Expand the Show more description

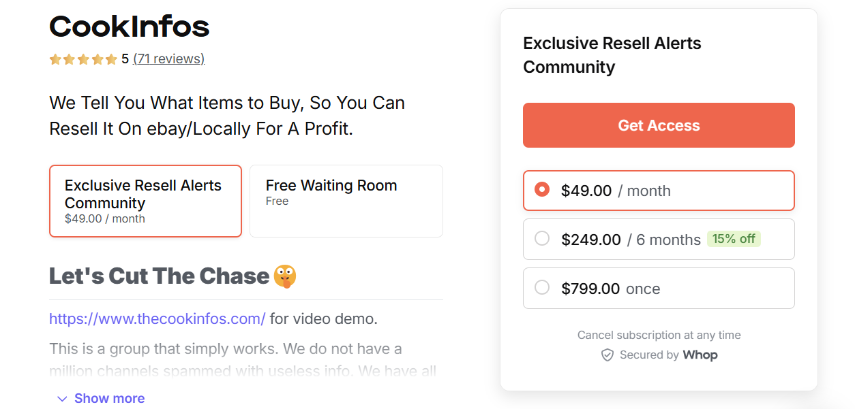coord(109,398)
